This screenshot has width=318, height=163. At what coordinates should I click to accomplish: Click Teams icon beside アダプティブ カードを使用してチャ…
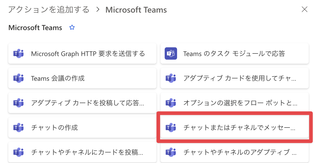171,78
